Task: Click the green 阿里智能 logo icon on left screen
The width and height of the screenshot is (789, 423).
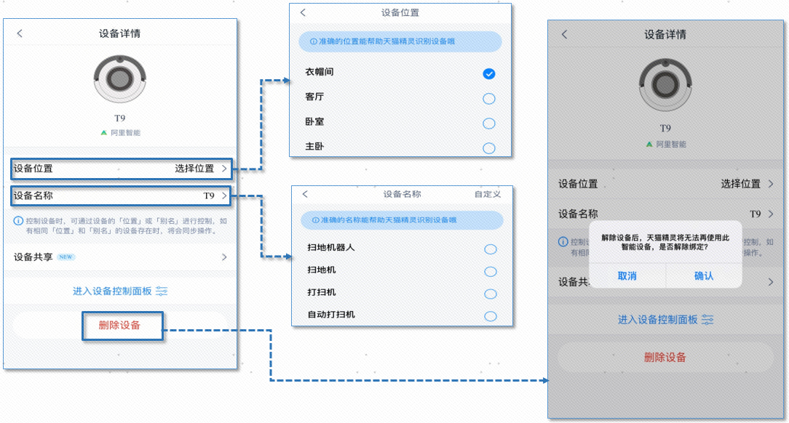Action: pos(103,133)
